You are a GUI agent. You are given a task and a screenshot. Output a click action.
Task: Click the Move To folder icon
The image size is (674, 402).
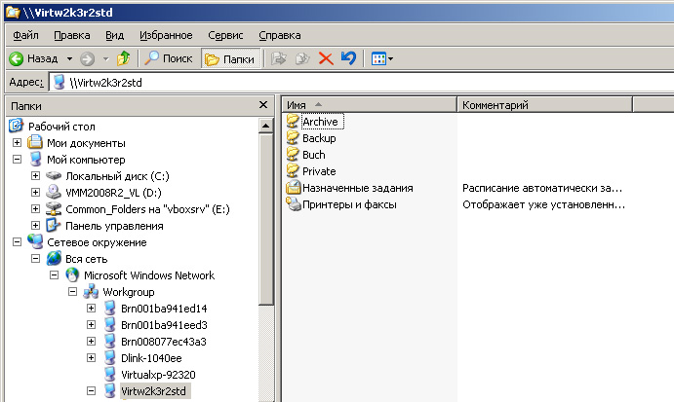pyautogui.click(x=279, y=58)
